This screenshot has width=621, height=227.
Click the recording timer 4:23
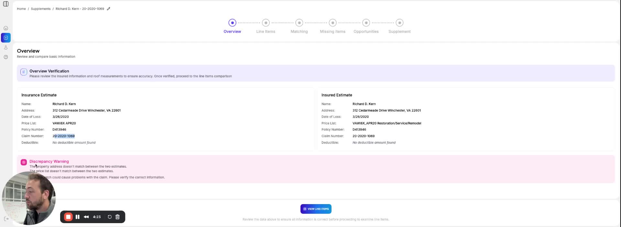[x=97, y=217]
